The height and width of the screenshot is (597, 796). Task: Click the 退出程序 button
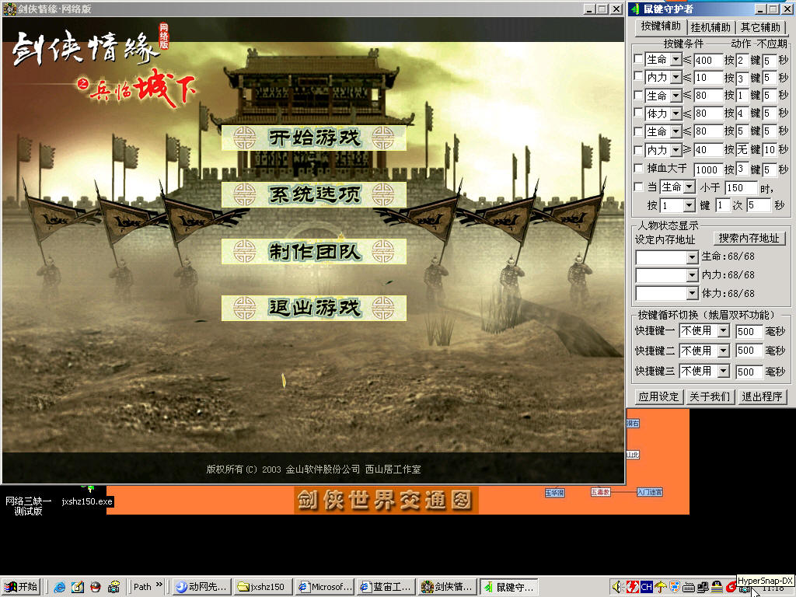[x=762, y=396]
